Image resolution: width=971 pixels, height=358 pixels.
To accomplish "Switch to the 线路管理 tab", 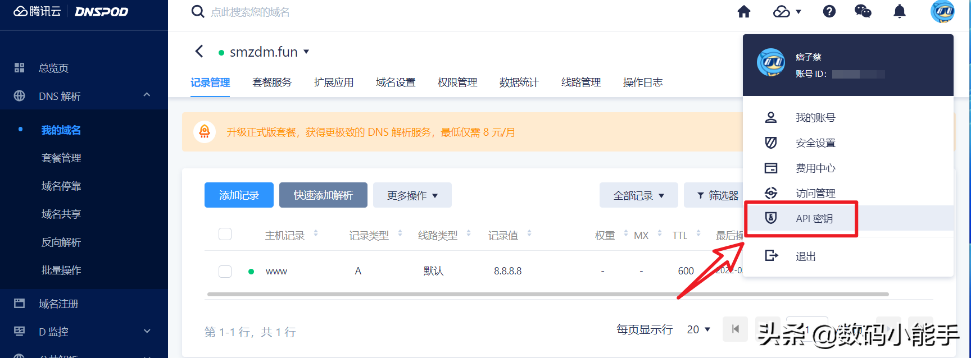I will (581, 82).
